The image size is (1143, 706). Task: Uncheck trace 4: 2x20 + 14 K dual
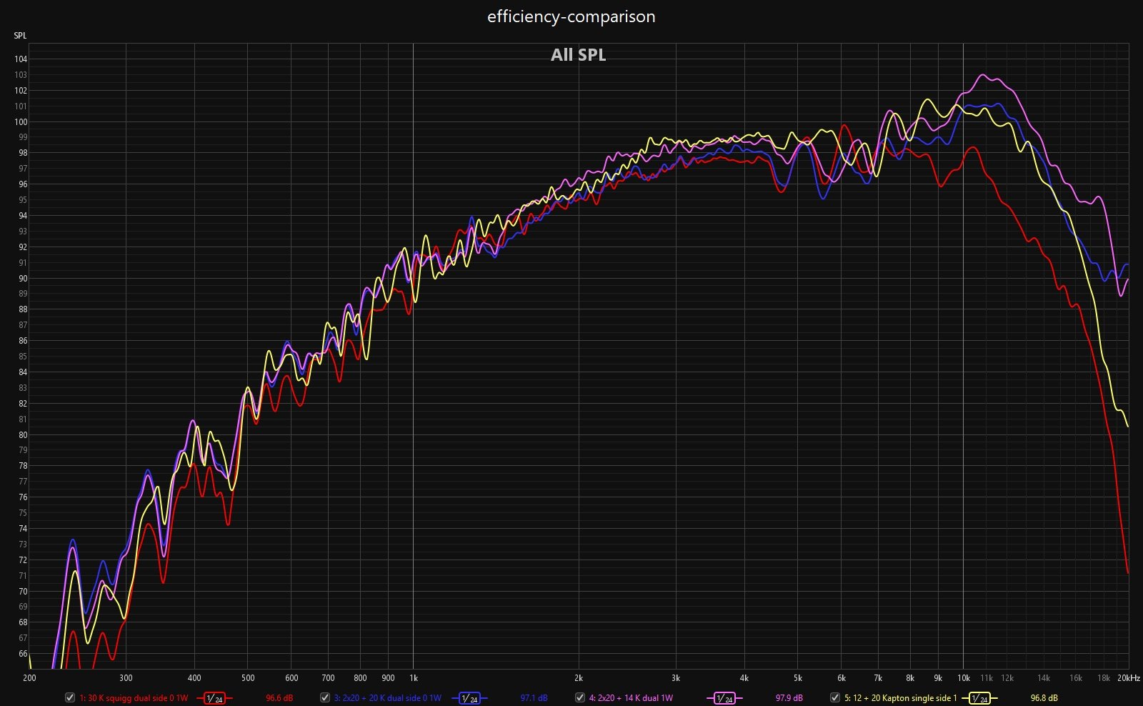(580, 697)
